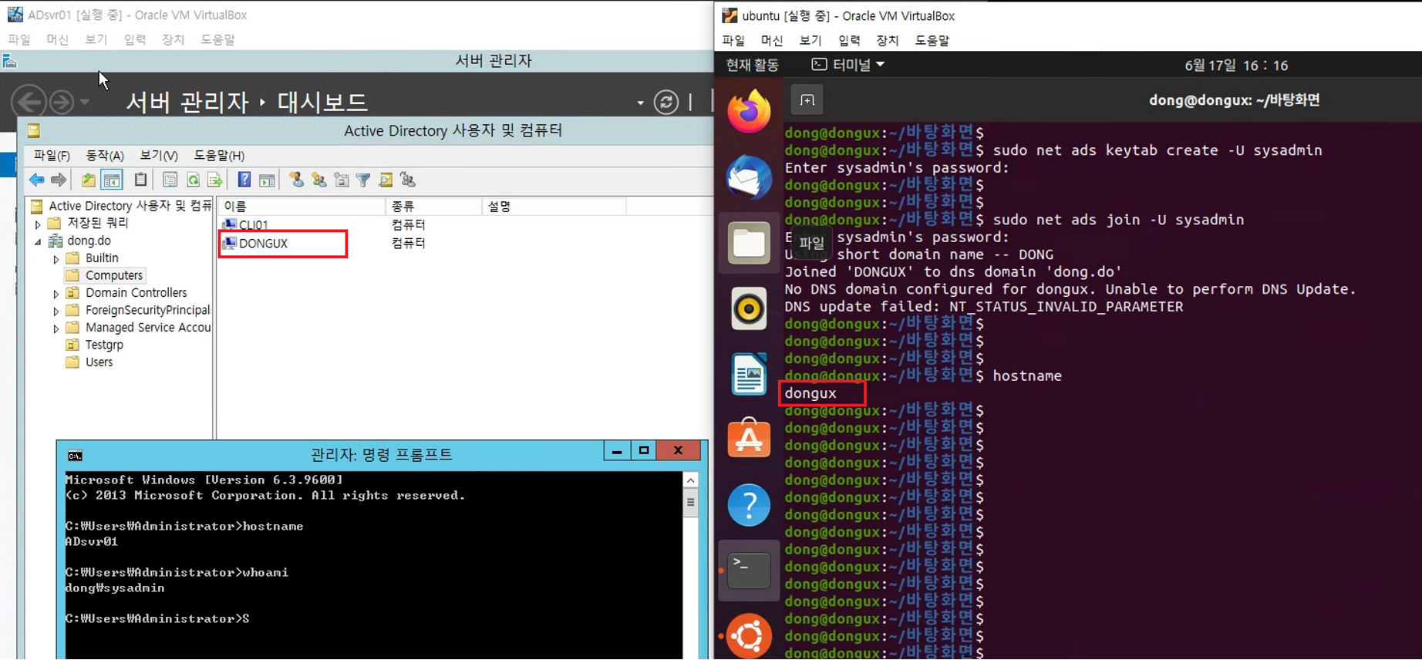Open LibreOffice Writer from Ubuntu dock
Screen dimensions: 1422x660
(x=749, y=375)
